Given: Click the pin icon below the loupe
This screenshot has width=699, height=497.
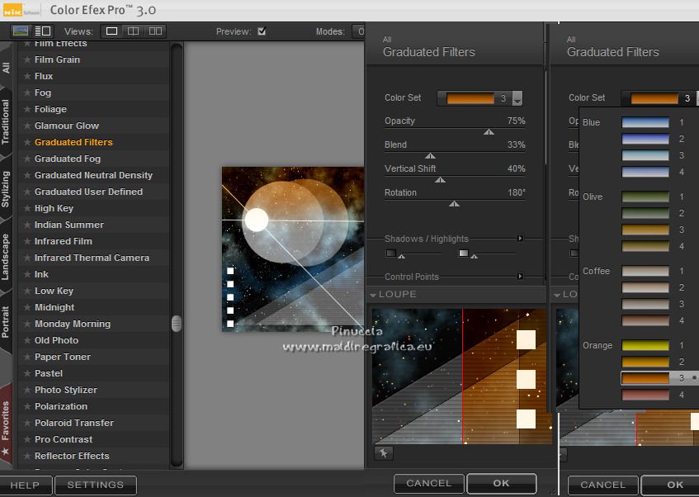Looking at the screenshot, I should click(x=383, y=452).
